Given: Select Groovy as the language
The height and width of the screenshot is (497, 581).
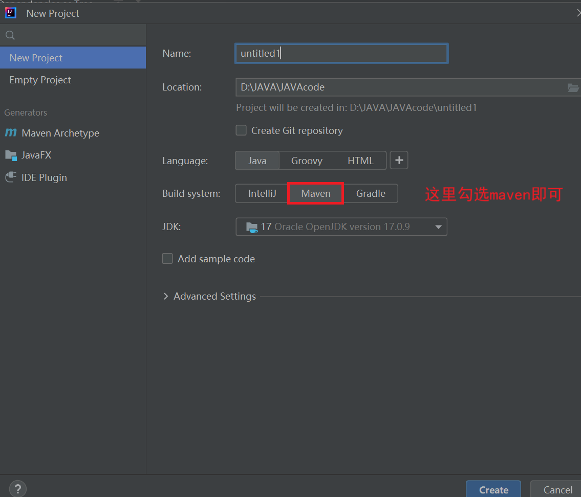Looking at the screenshot, I should pos(307,161).
